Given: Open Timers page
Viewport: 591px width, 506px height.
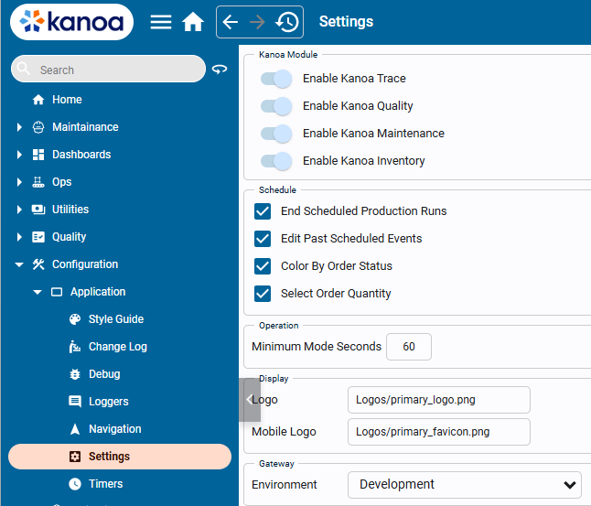Looking at the screenshot, I should 105,484.
